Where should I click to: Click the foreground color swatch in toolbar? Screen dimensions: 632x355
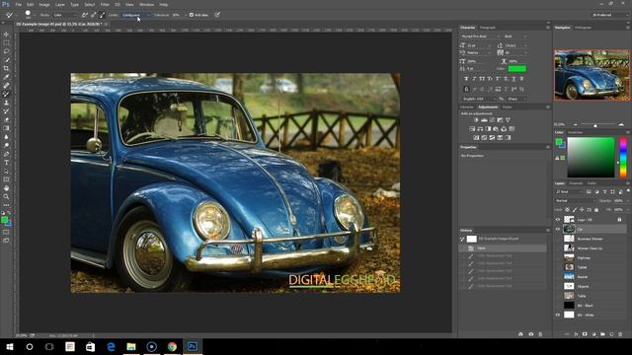click(x=4, y=220)
